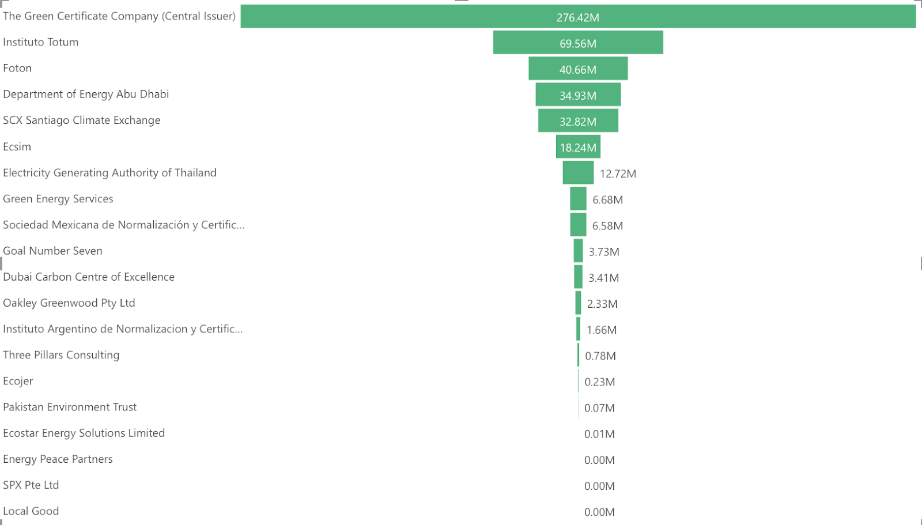Screen dimensions: 922x525
Task: Select the 'Goal Number Seven' label
Action: pos(53,251)
